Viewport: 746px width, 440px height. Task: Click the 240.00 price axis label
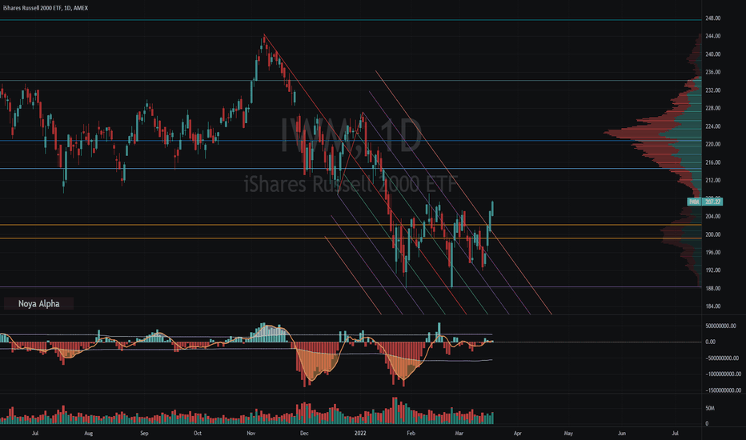point(712,54)
